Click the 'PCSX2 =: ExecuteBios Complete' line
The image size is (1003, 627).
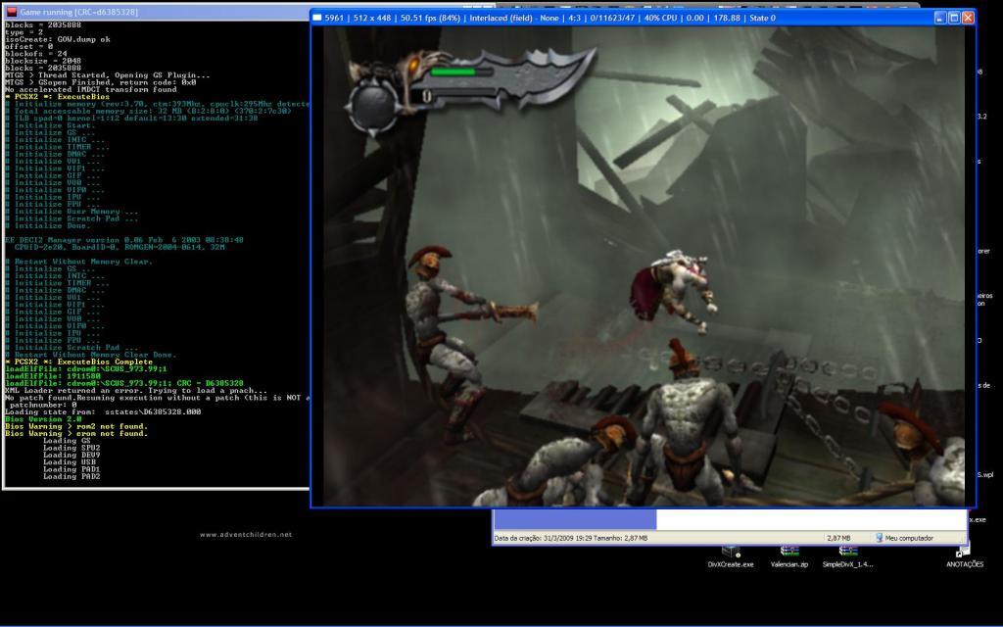pyautogui.click(x=78, y=362)
